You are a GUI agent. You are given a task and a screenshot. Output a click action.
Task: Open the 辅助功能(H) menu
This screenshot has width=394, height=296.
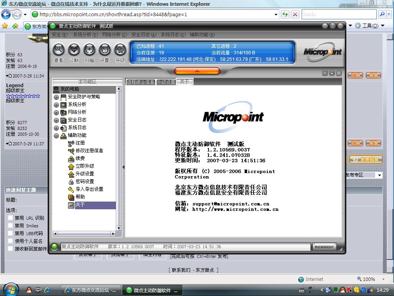point(202,35)
